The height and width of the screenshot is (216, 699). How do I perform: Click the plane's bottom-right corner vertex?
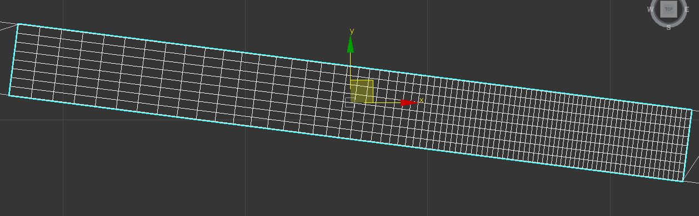tap(683, 181)
